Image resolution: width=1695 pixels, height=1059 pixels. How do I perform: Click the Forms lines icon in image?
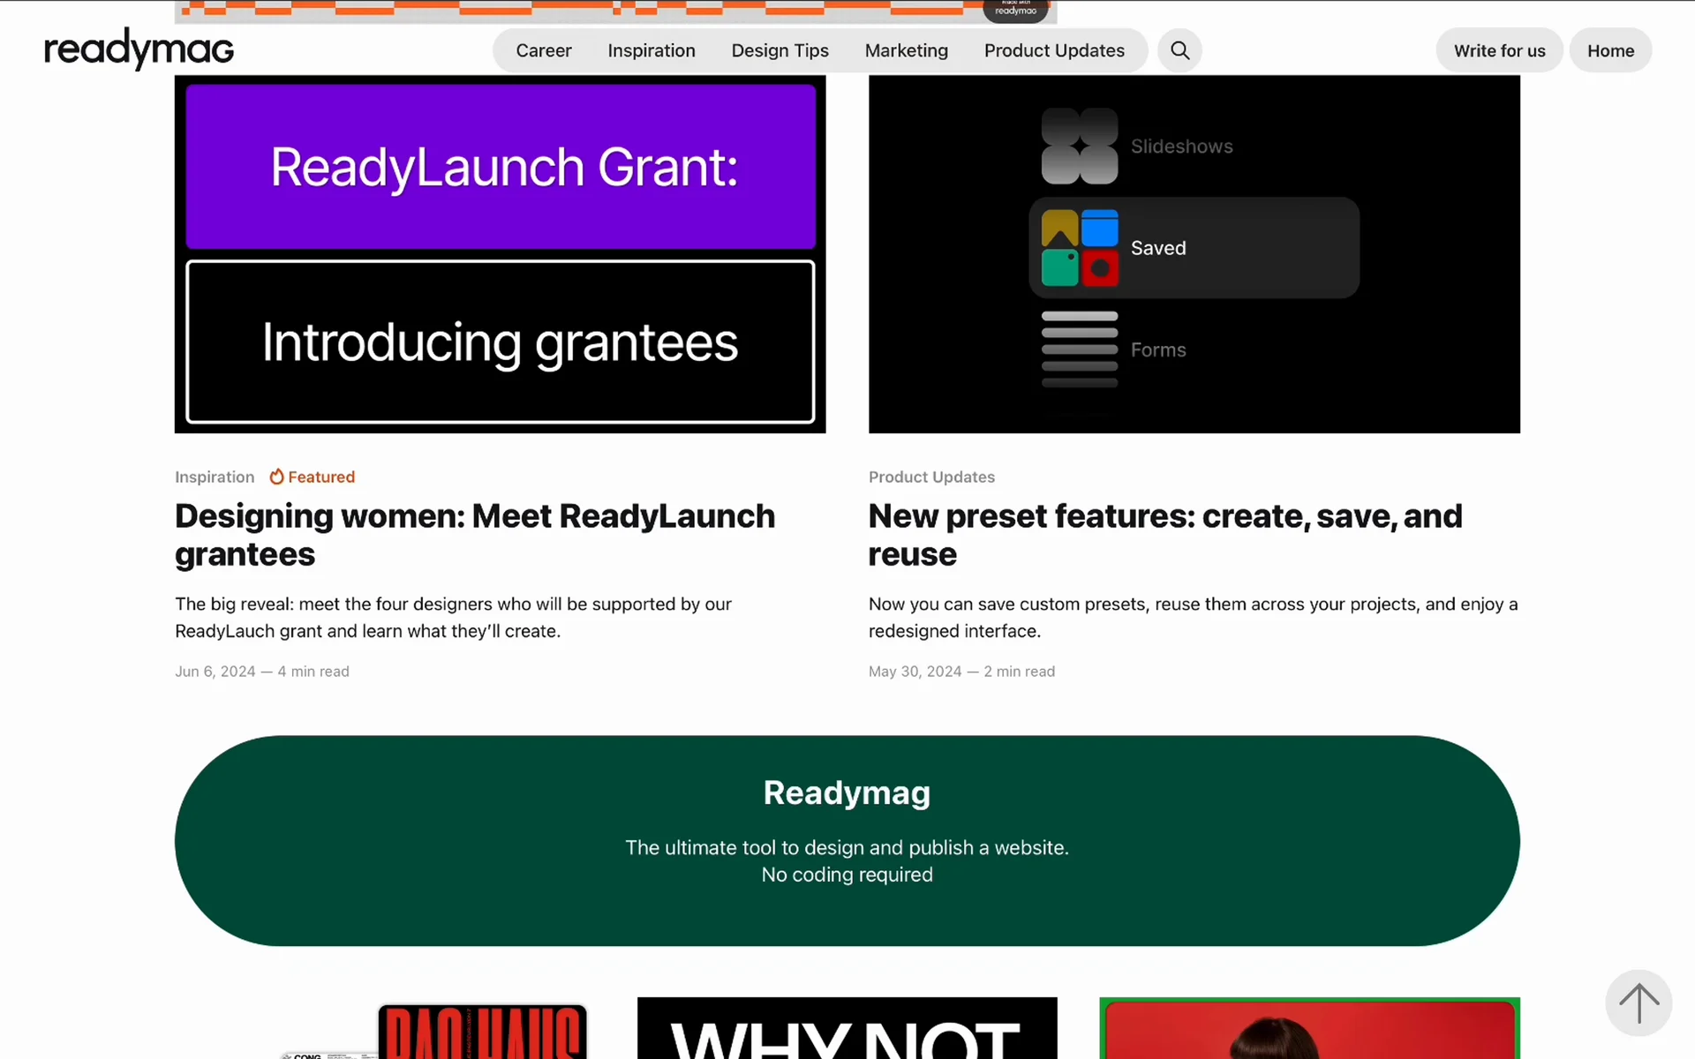click(x=1080, y=349)
